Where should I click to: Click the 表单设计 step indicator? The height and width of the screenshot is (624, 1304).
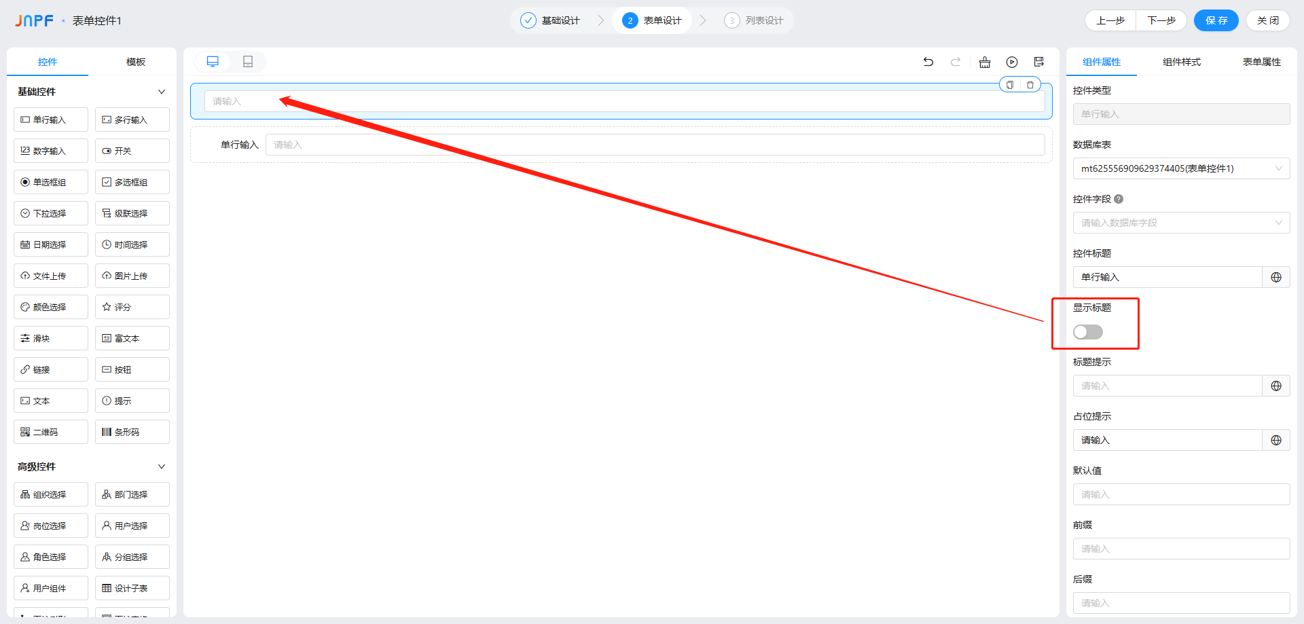(652, 20)
